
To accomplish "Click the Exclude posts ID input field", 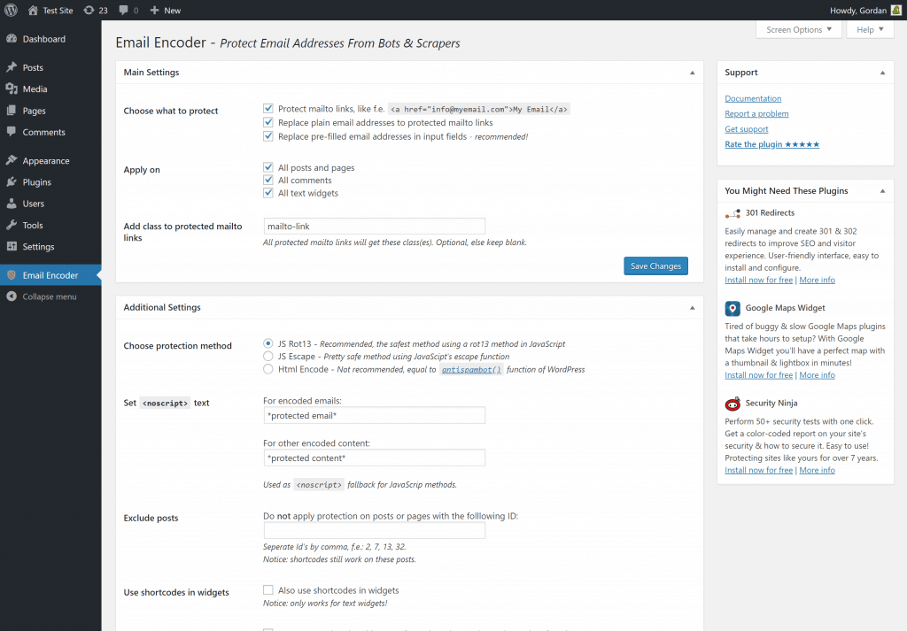I will click(374, 530).
